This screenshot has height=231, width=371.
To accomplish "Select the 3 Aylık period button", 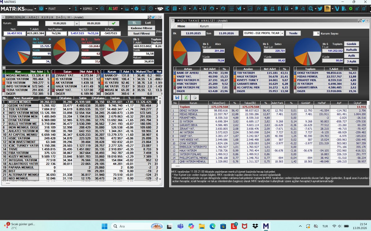I will pos(351,61).
